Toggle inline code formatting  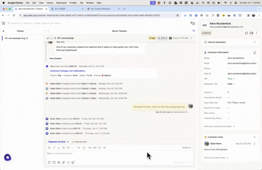click(68, 148)
